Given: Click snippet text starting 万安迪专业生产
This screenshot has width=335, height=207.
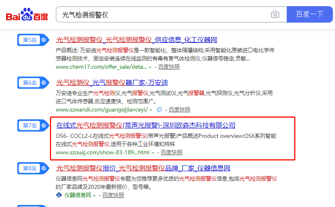Looking at the screenshot, I should point(164,97).
